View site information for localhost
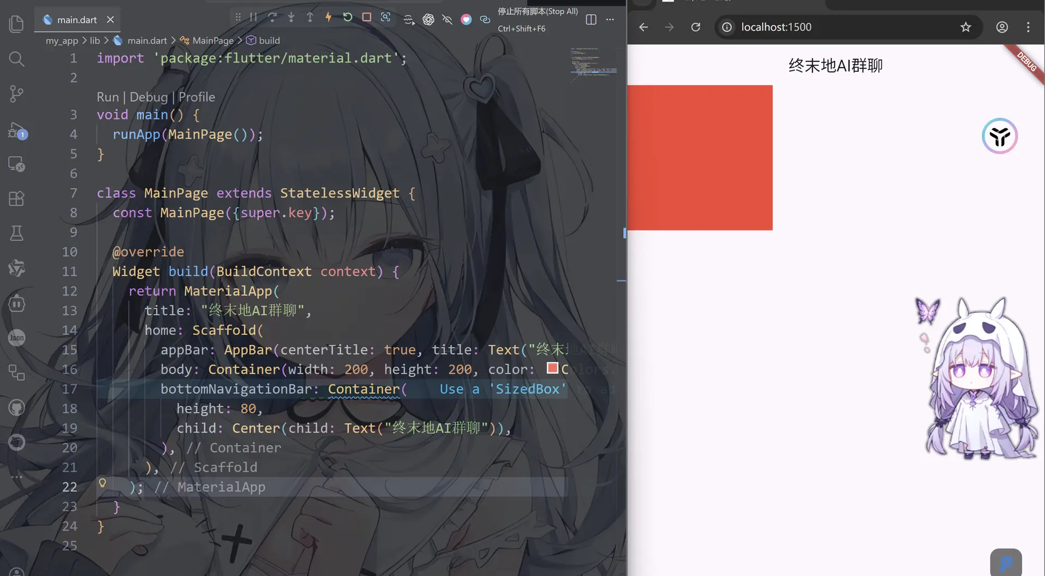1045x576 pixels. click(727, 27)
